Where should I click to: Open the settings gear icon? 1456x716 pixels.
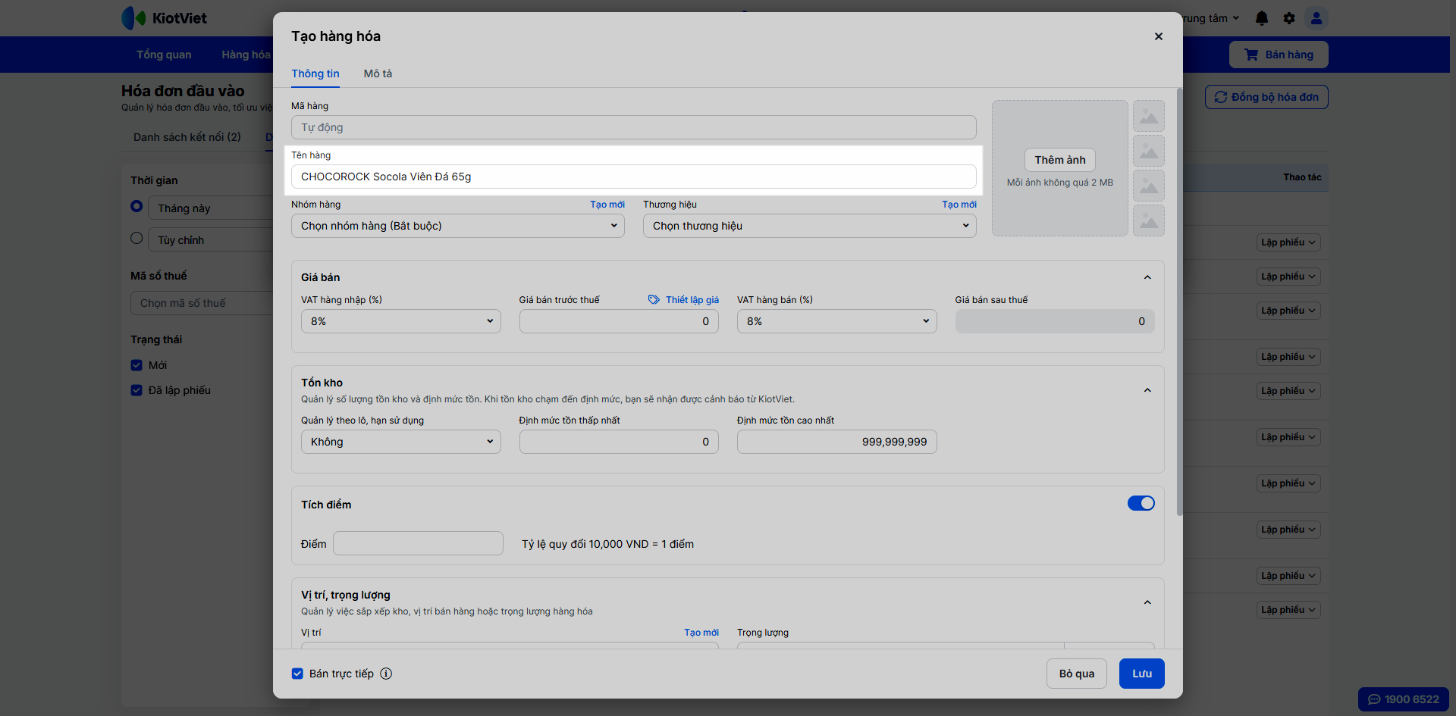[1288, 18]
